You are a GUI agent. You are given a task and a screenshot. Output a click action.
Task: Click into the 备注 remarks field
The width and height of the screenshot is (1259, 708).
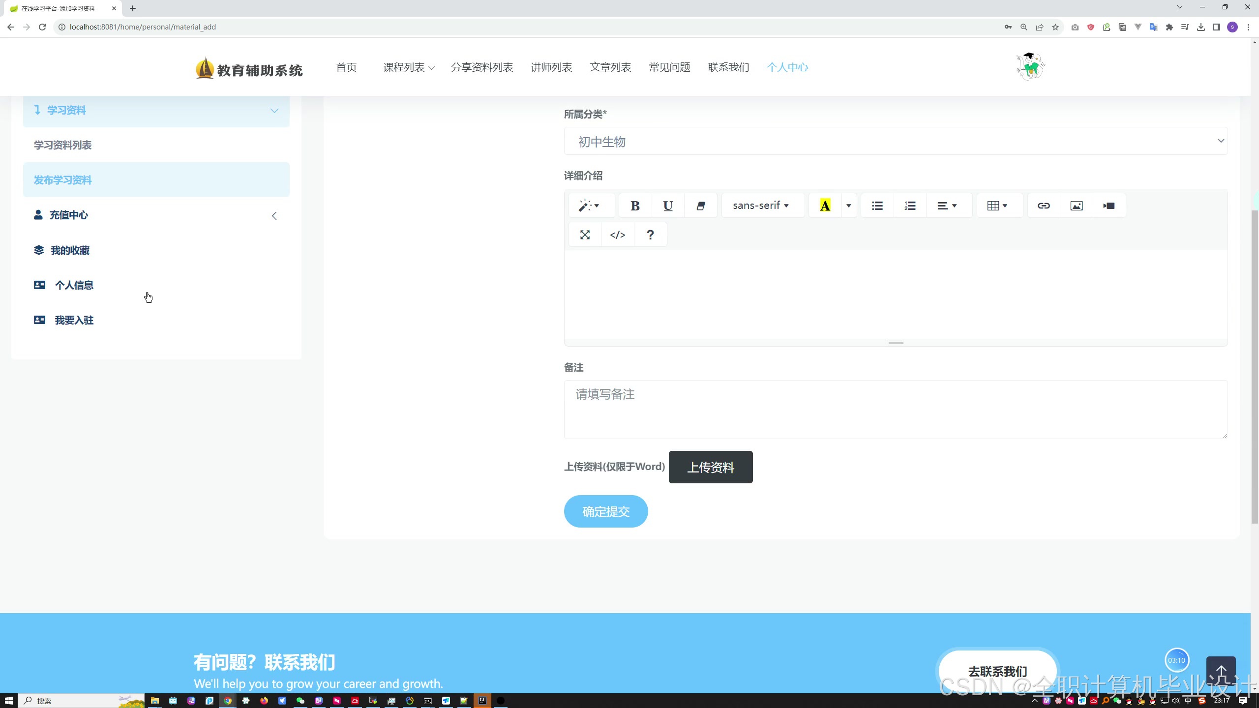[896, 409]
